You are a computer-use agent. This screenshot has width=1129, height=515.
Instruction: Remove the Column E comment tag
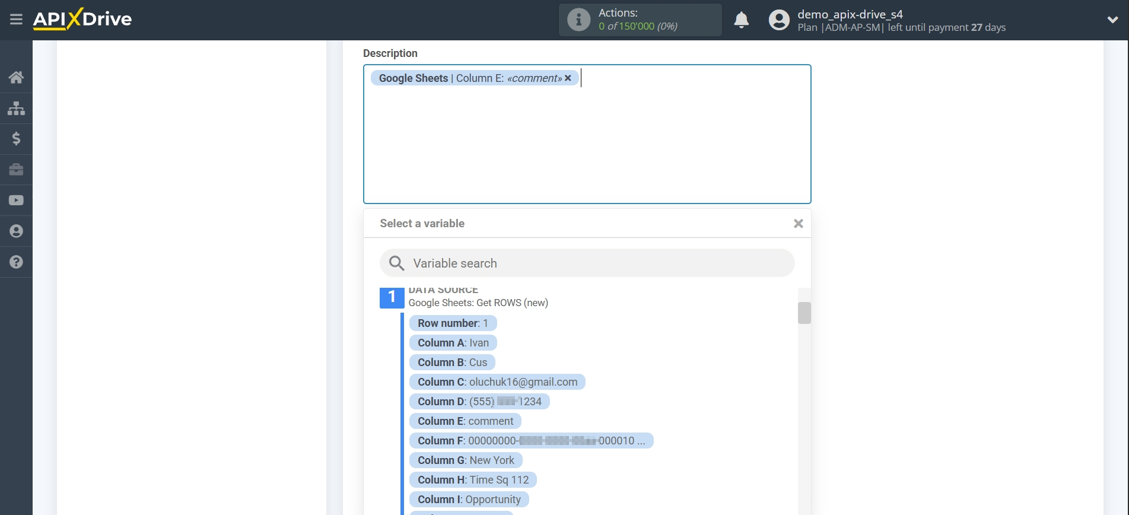pyautogui.click(x=568, y=78)
